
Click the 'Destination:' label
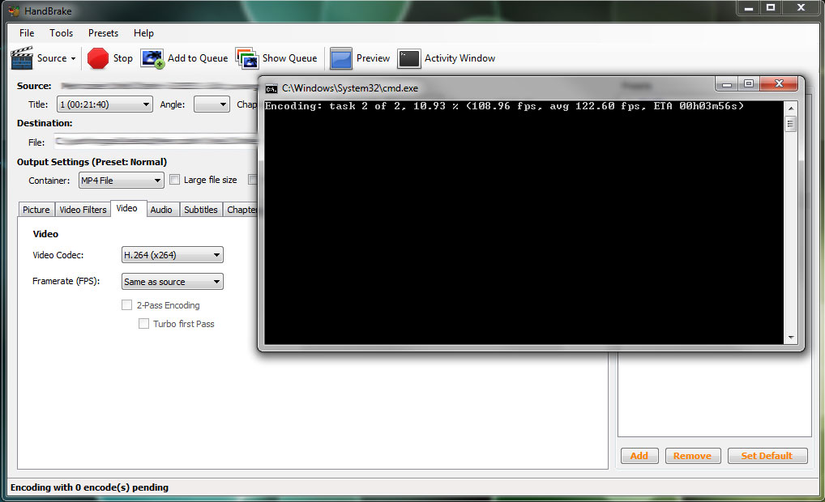click(x=45, y=123)
